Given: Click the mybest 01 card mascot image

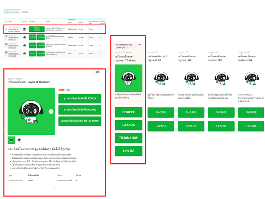Looking at the screenshot, I should point(161,78).
